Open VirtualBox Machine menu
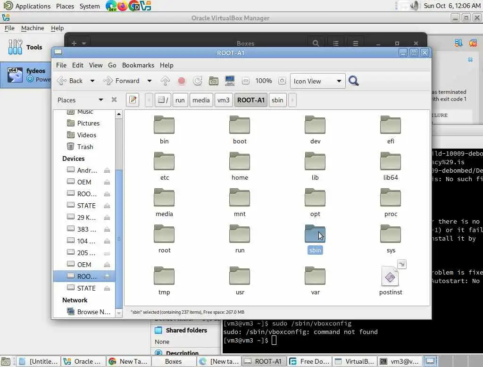The width and height of the screenshot is (483, 367). pos(33,28)
